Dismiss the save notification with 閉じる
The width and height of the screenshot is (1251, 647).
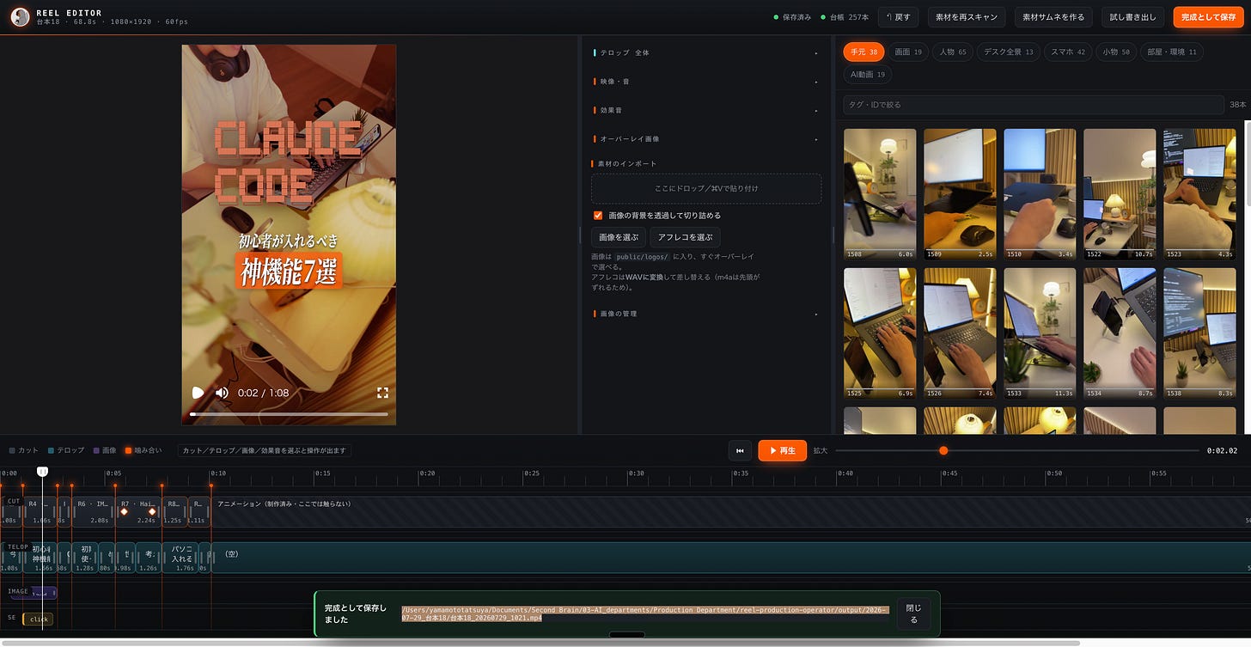913,613
